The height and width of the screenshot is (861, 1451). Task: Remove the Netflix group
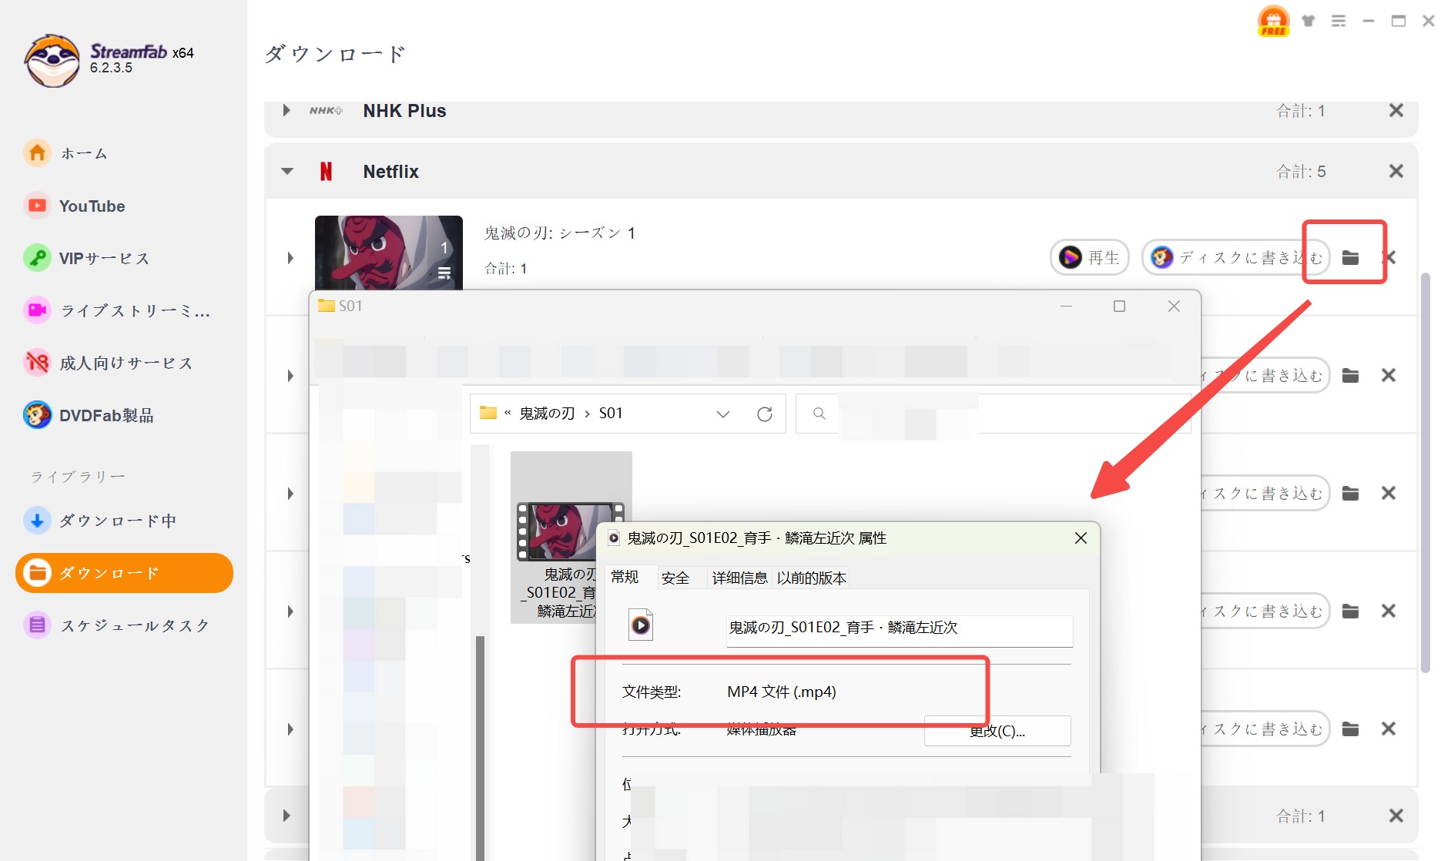pyautogui.click(x=1396, y=171)
